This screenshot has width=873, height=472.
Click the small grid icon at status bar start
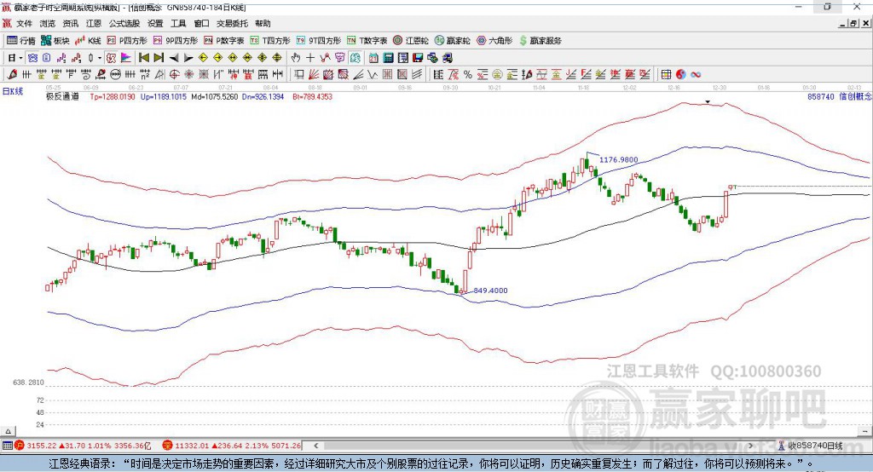click(7, 446)
